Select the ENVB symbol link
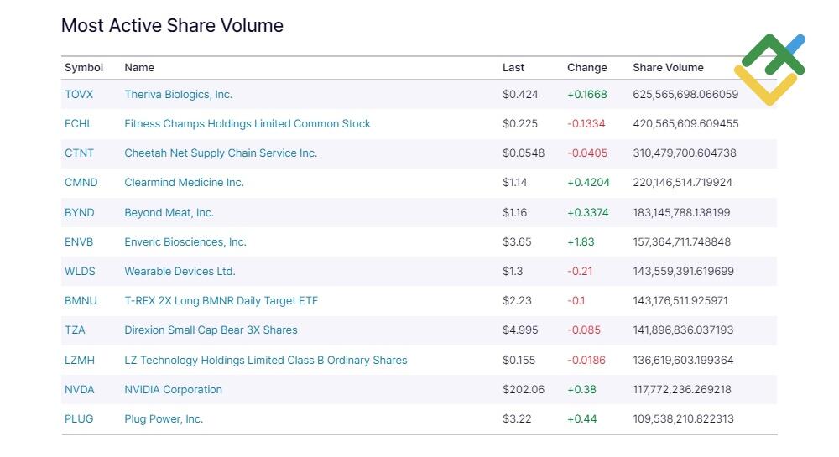Screen dimensions: 839x457 (79, 242)
